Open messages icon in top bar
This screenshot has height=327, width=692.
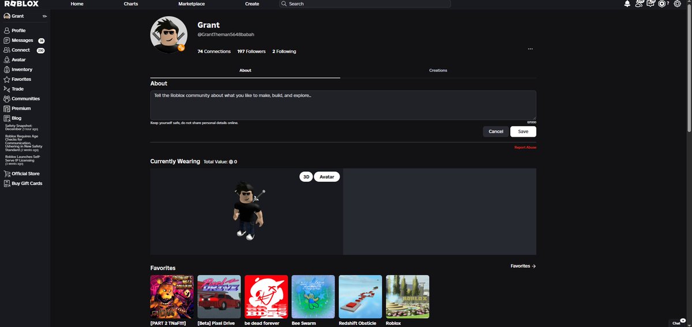point(650,4)
